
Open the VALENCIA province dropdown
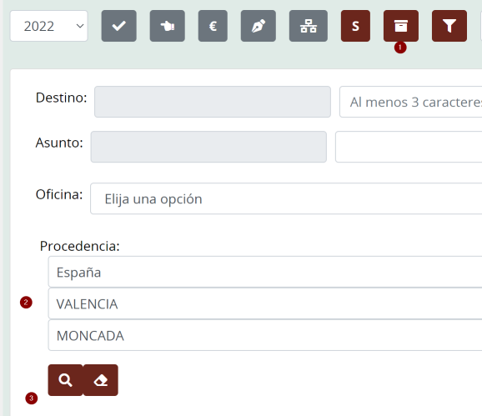pos(265,303)
